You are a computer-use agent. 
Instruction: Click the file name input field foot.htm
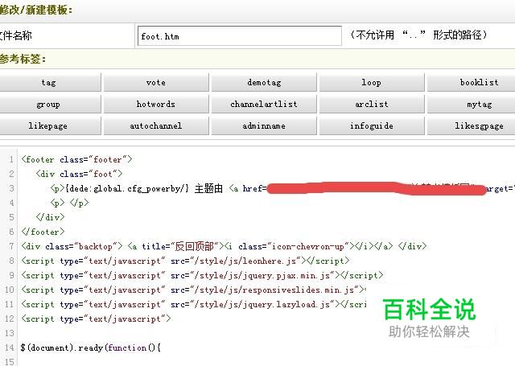tap(240, 35)
